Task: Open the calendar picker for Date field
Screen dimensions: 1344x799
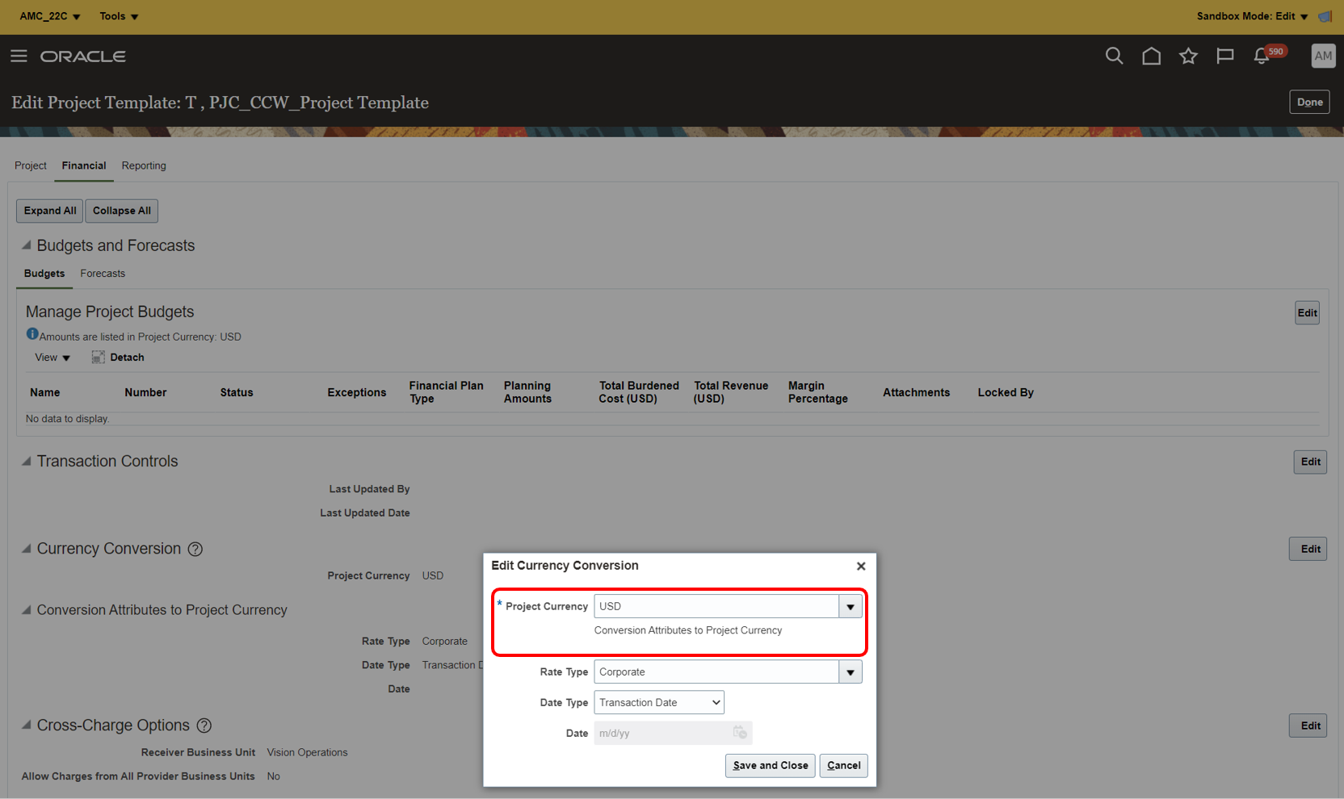Action: tap(740, 733)
